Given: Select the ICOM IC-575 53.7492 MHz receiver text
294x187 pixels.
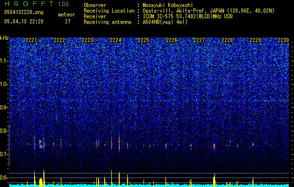Looking at the screenshot, I should (187, 16).
